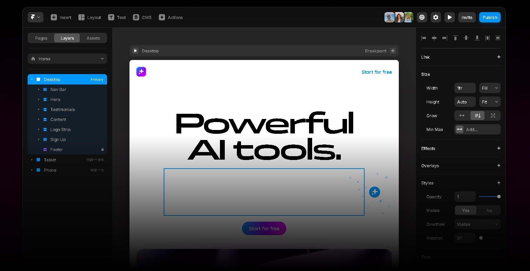Play the Desktop breakpoint preview
This screenshot has height=271, width=530.
135,51
